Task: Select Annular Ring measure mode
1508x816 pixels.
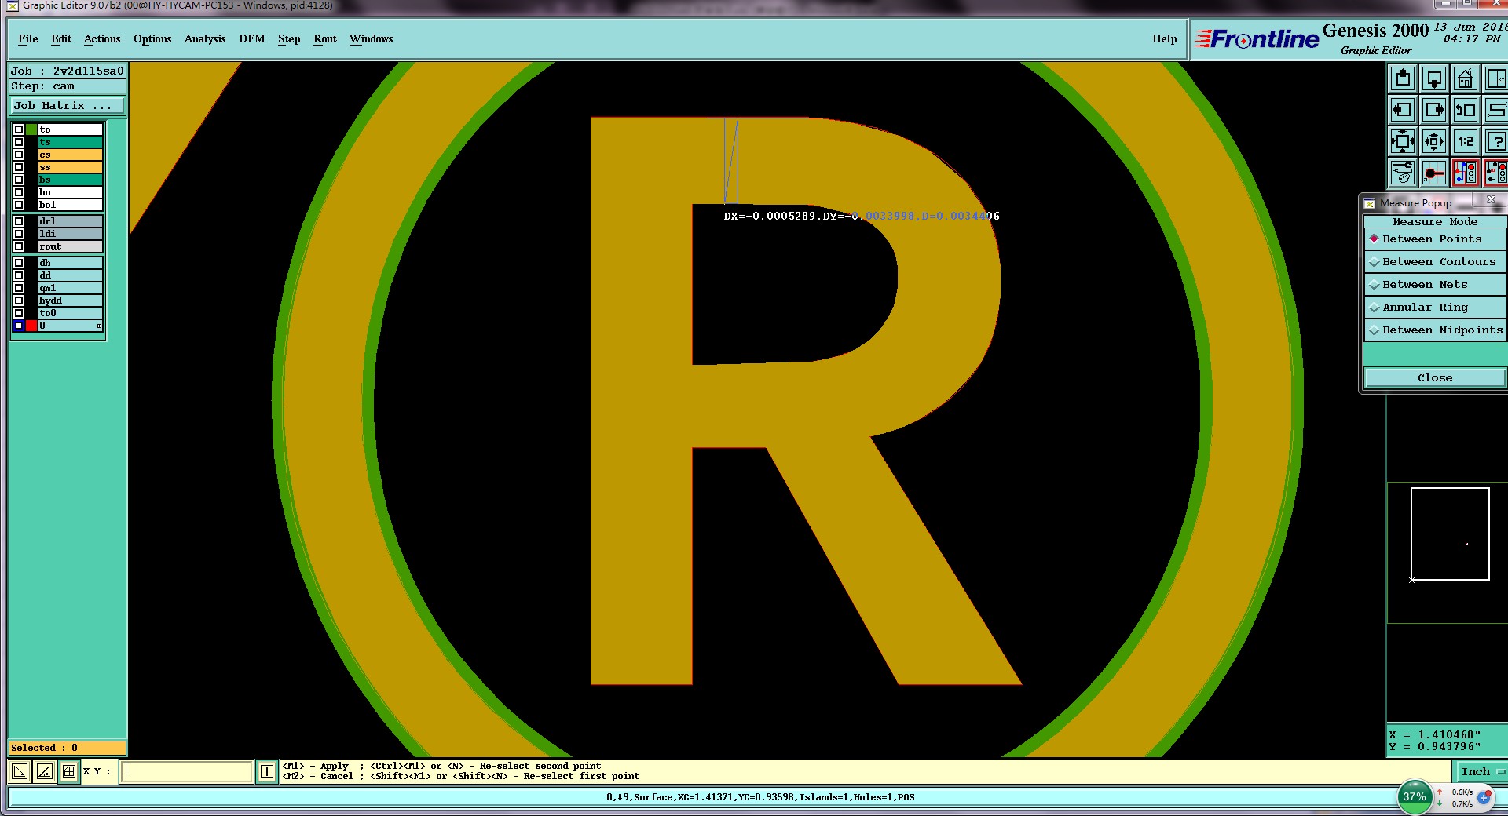Action: (1435, 308)
